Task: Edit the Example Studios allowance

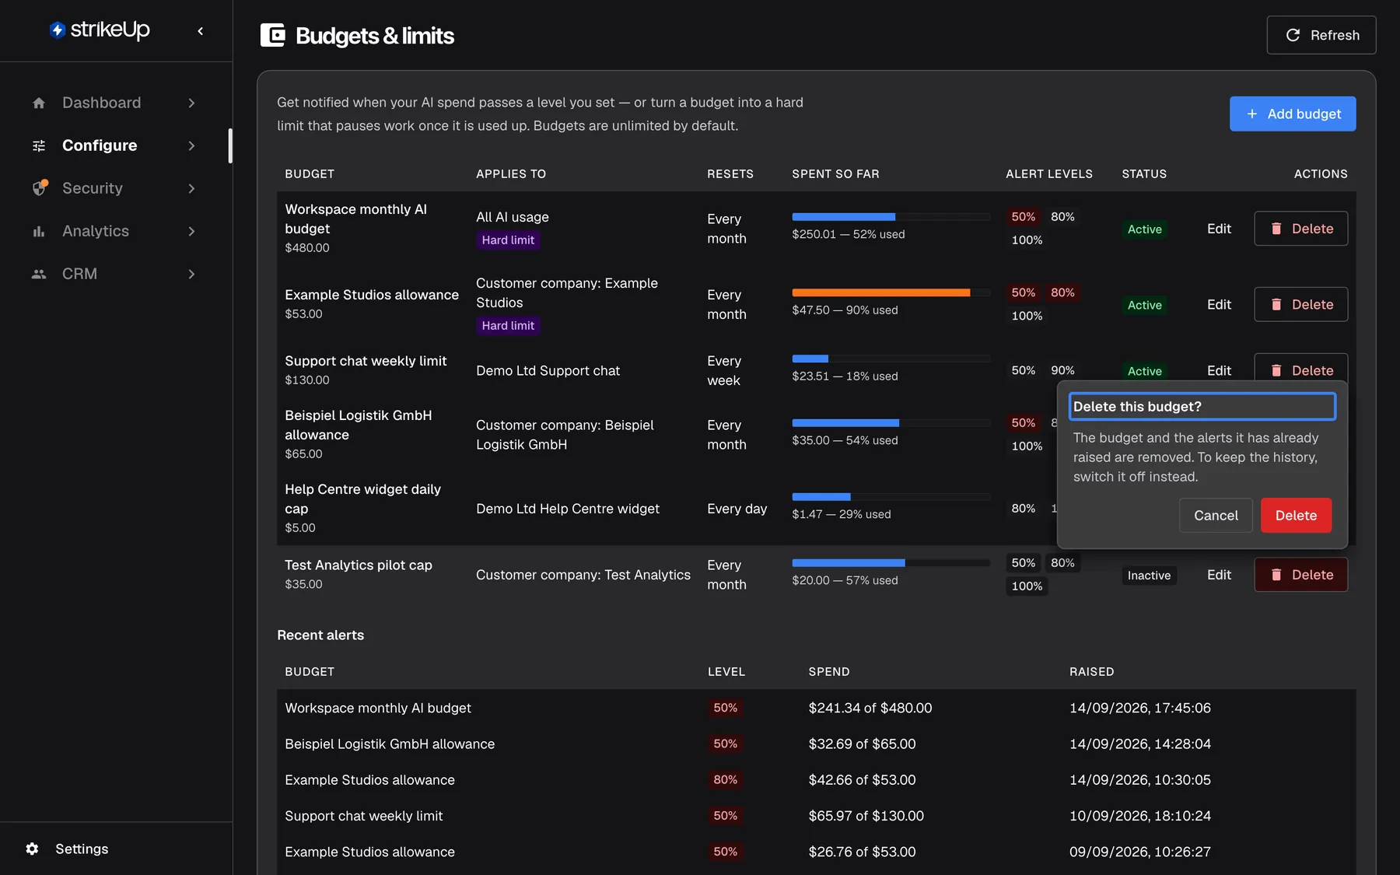Action: coord(1219,304)
